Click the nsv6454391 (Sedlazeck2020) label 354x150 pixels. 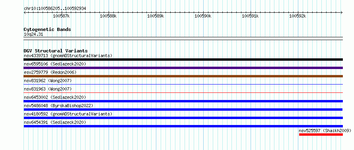click(x=55, y=122)
